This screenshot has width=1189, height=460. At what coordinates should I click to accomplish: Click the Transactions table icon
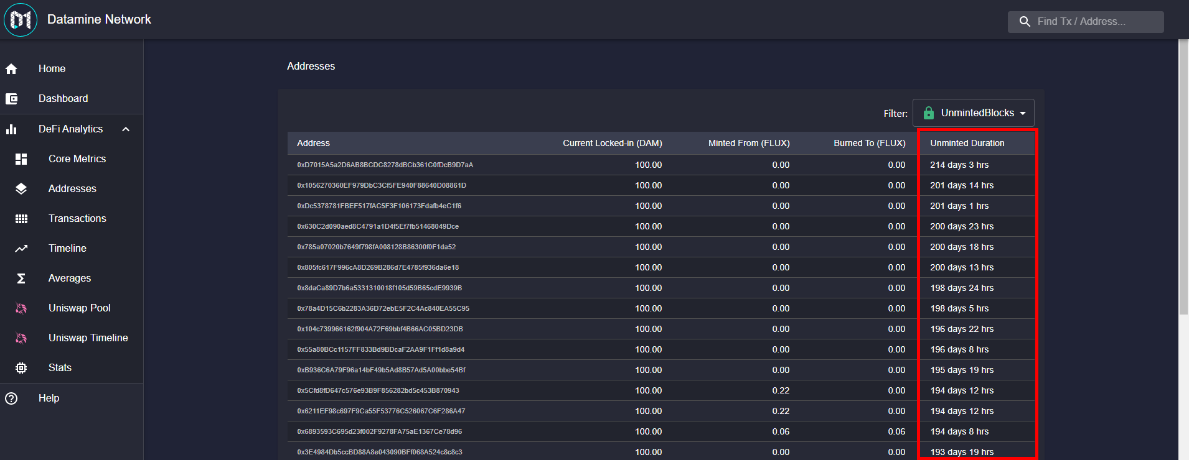[x=21, y=219]
